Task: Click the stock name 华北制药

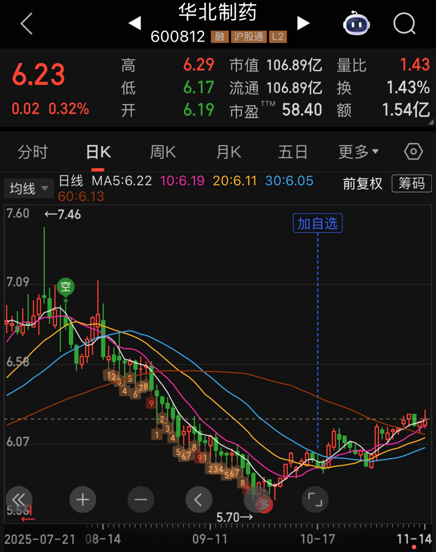Action: coord(218,13)
